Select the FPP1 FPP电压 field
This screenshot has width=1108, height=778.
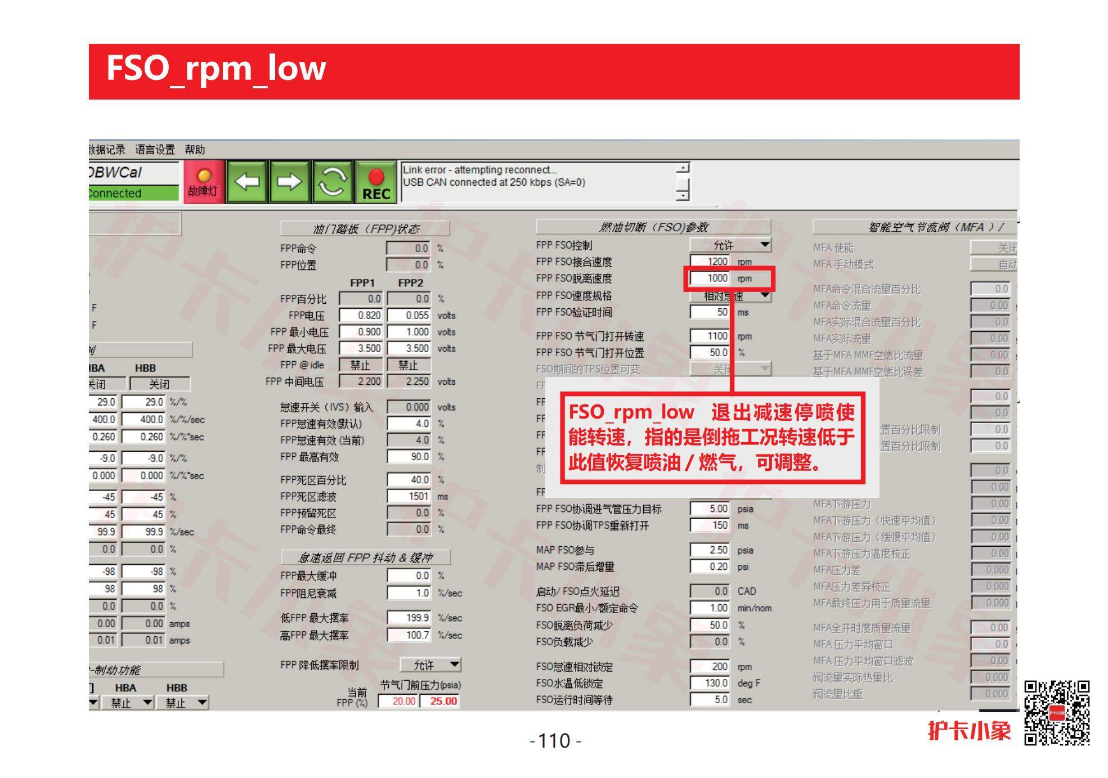(361, 315)
